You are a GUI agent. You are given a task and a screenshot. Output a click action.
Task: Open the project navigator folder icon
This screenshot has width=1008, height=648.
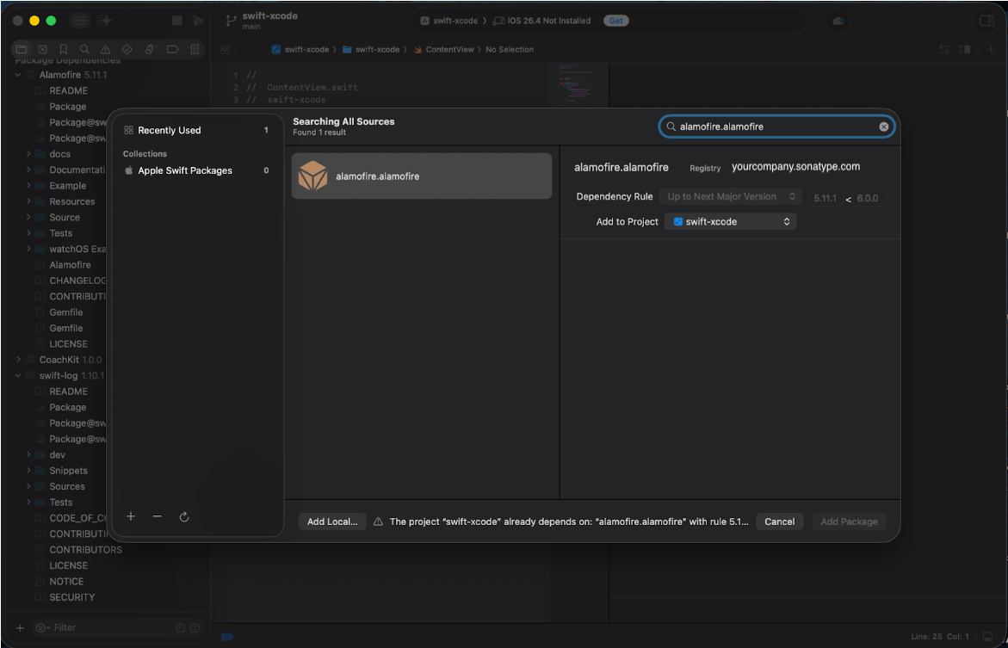coord(22,50)
